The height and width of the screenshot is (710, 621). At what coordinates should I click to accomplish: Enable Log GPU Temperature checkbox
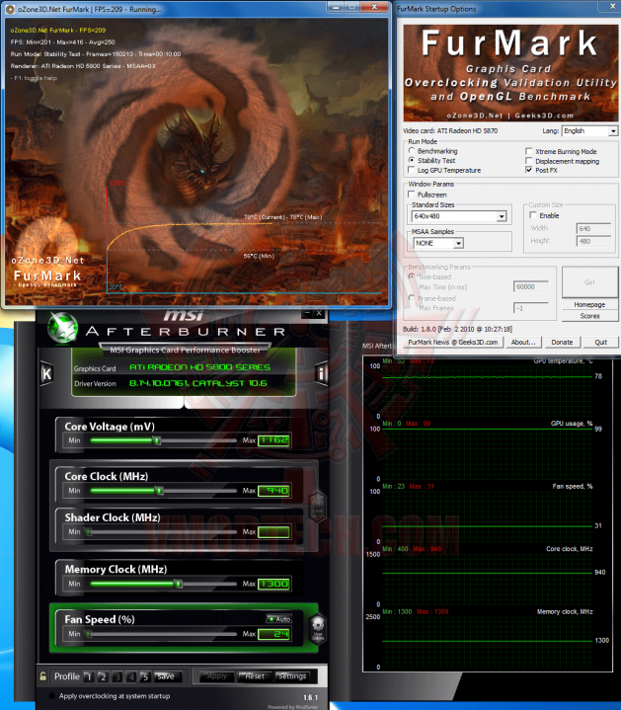point(412,170)
